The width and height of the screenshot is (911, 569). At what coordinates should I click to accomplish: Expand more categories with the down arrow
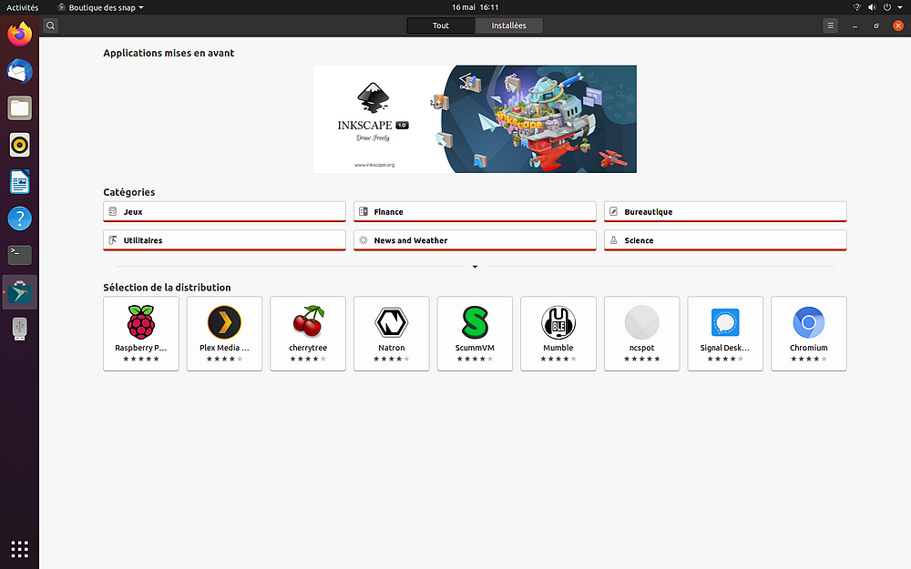pos(475,267)
